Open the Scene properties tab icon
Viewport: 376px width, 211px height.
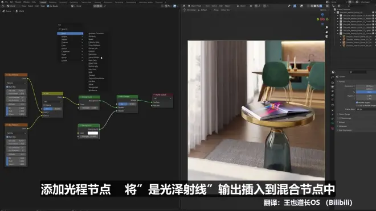332,96
